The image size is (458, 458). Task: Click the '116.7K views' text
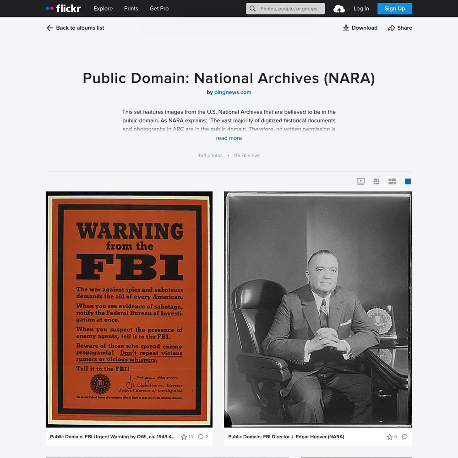click(247, 155)
